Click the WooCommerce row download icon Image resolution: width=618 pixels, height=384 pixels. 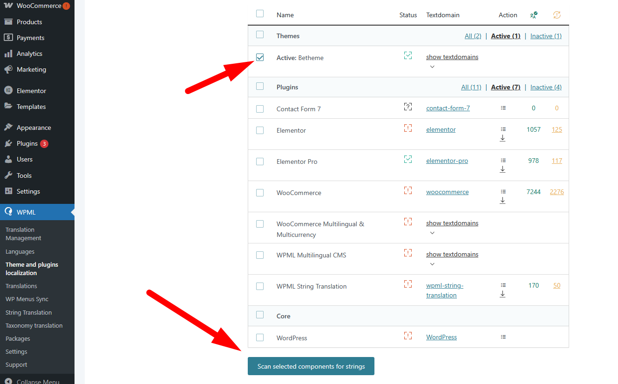point(503,201)
